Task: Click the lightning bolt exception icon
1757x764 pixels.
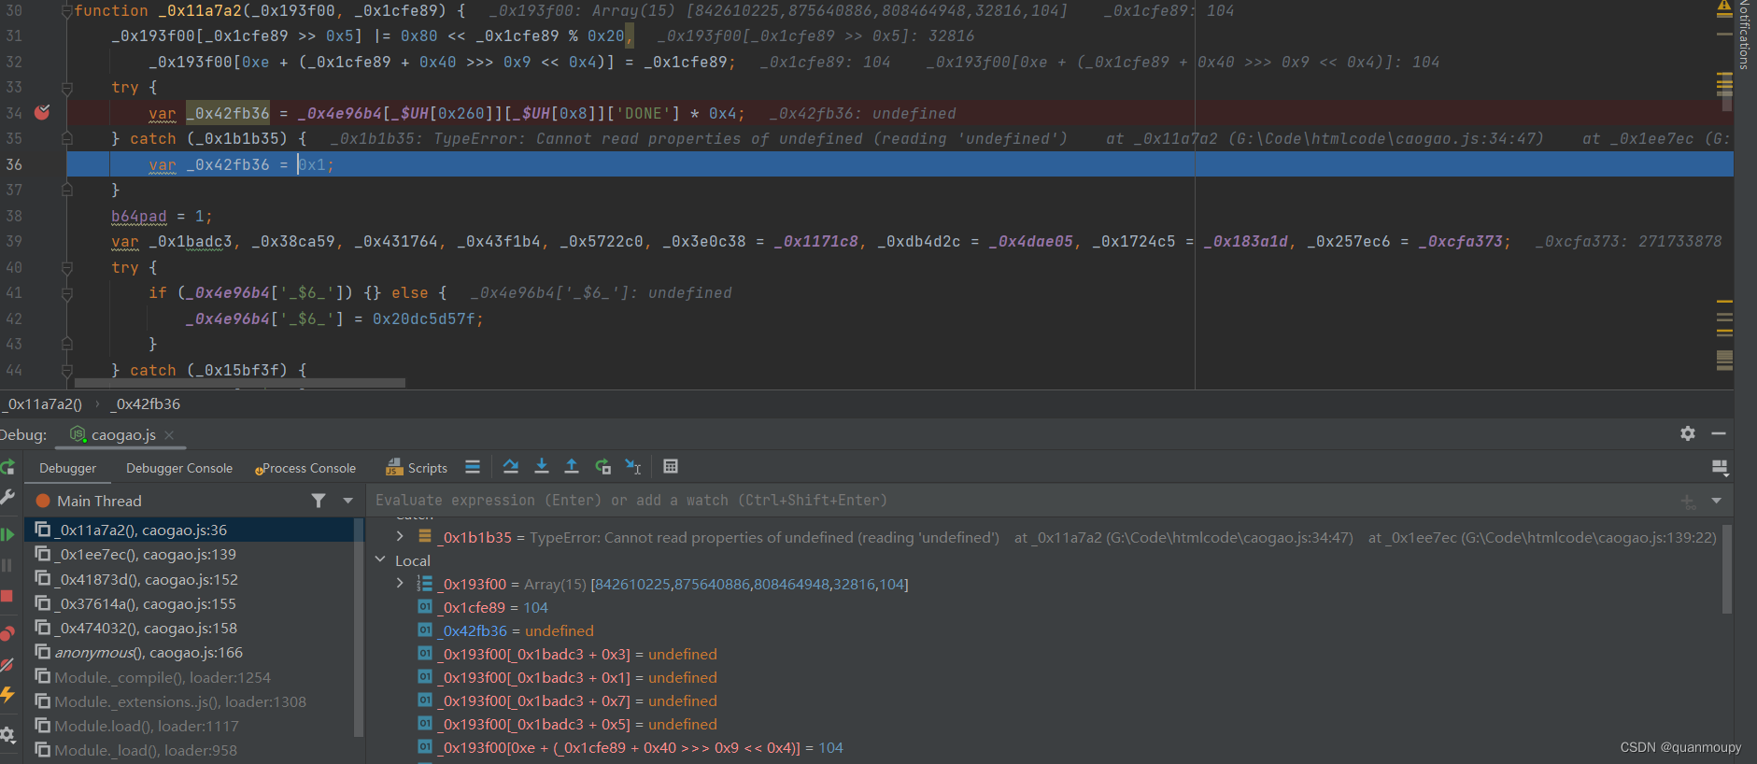Action: tap(7, 695)
